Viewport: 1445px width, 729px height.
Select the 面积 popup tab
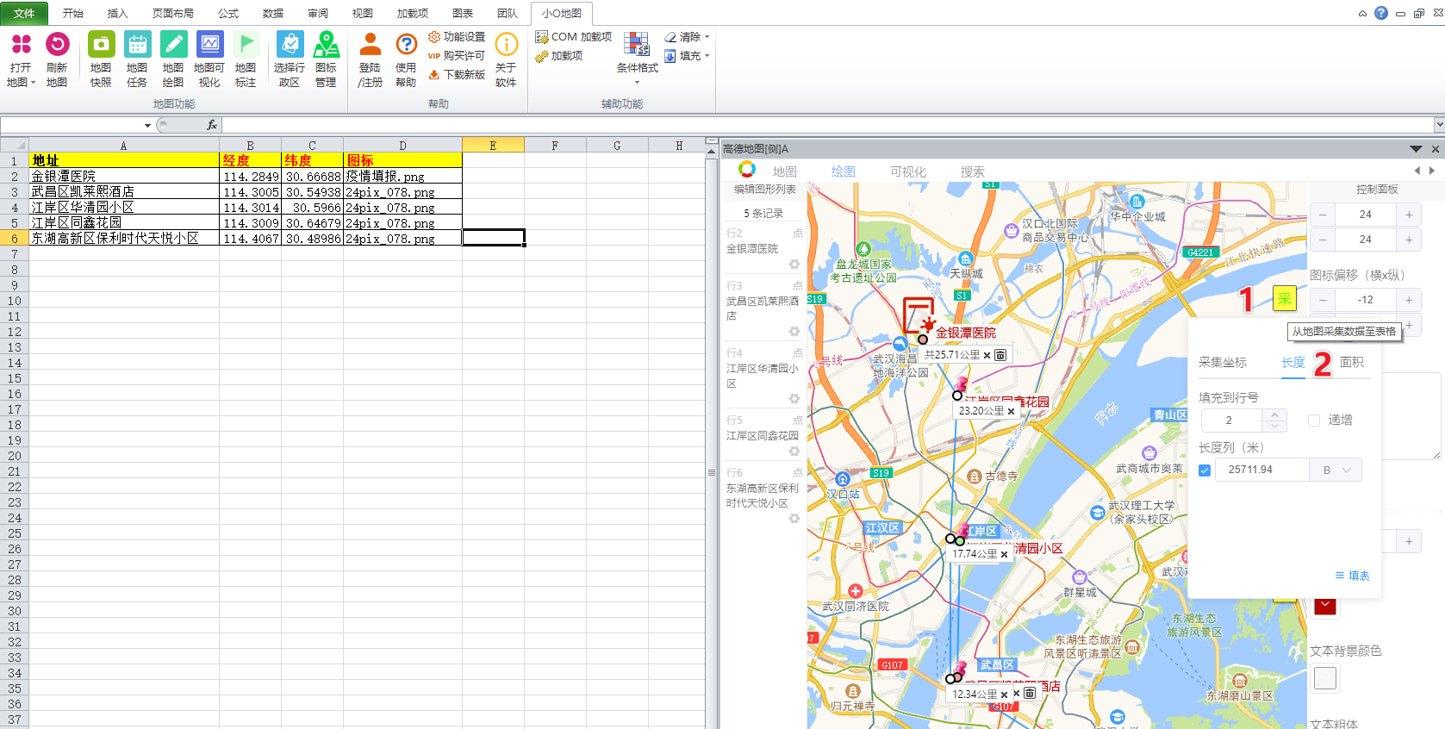[1352, 363]
